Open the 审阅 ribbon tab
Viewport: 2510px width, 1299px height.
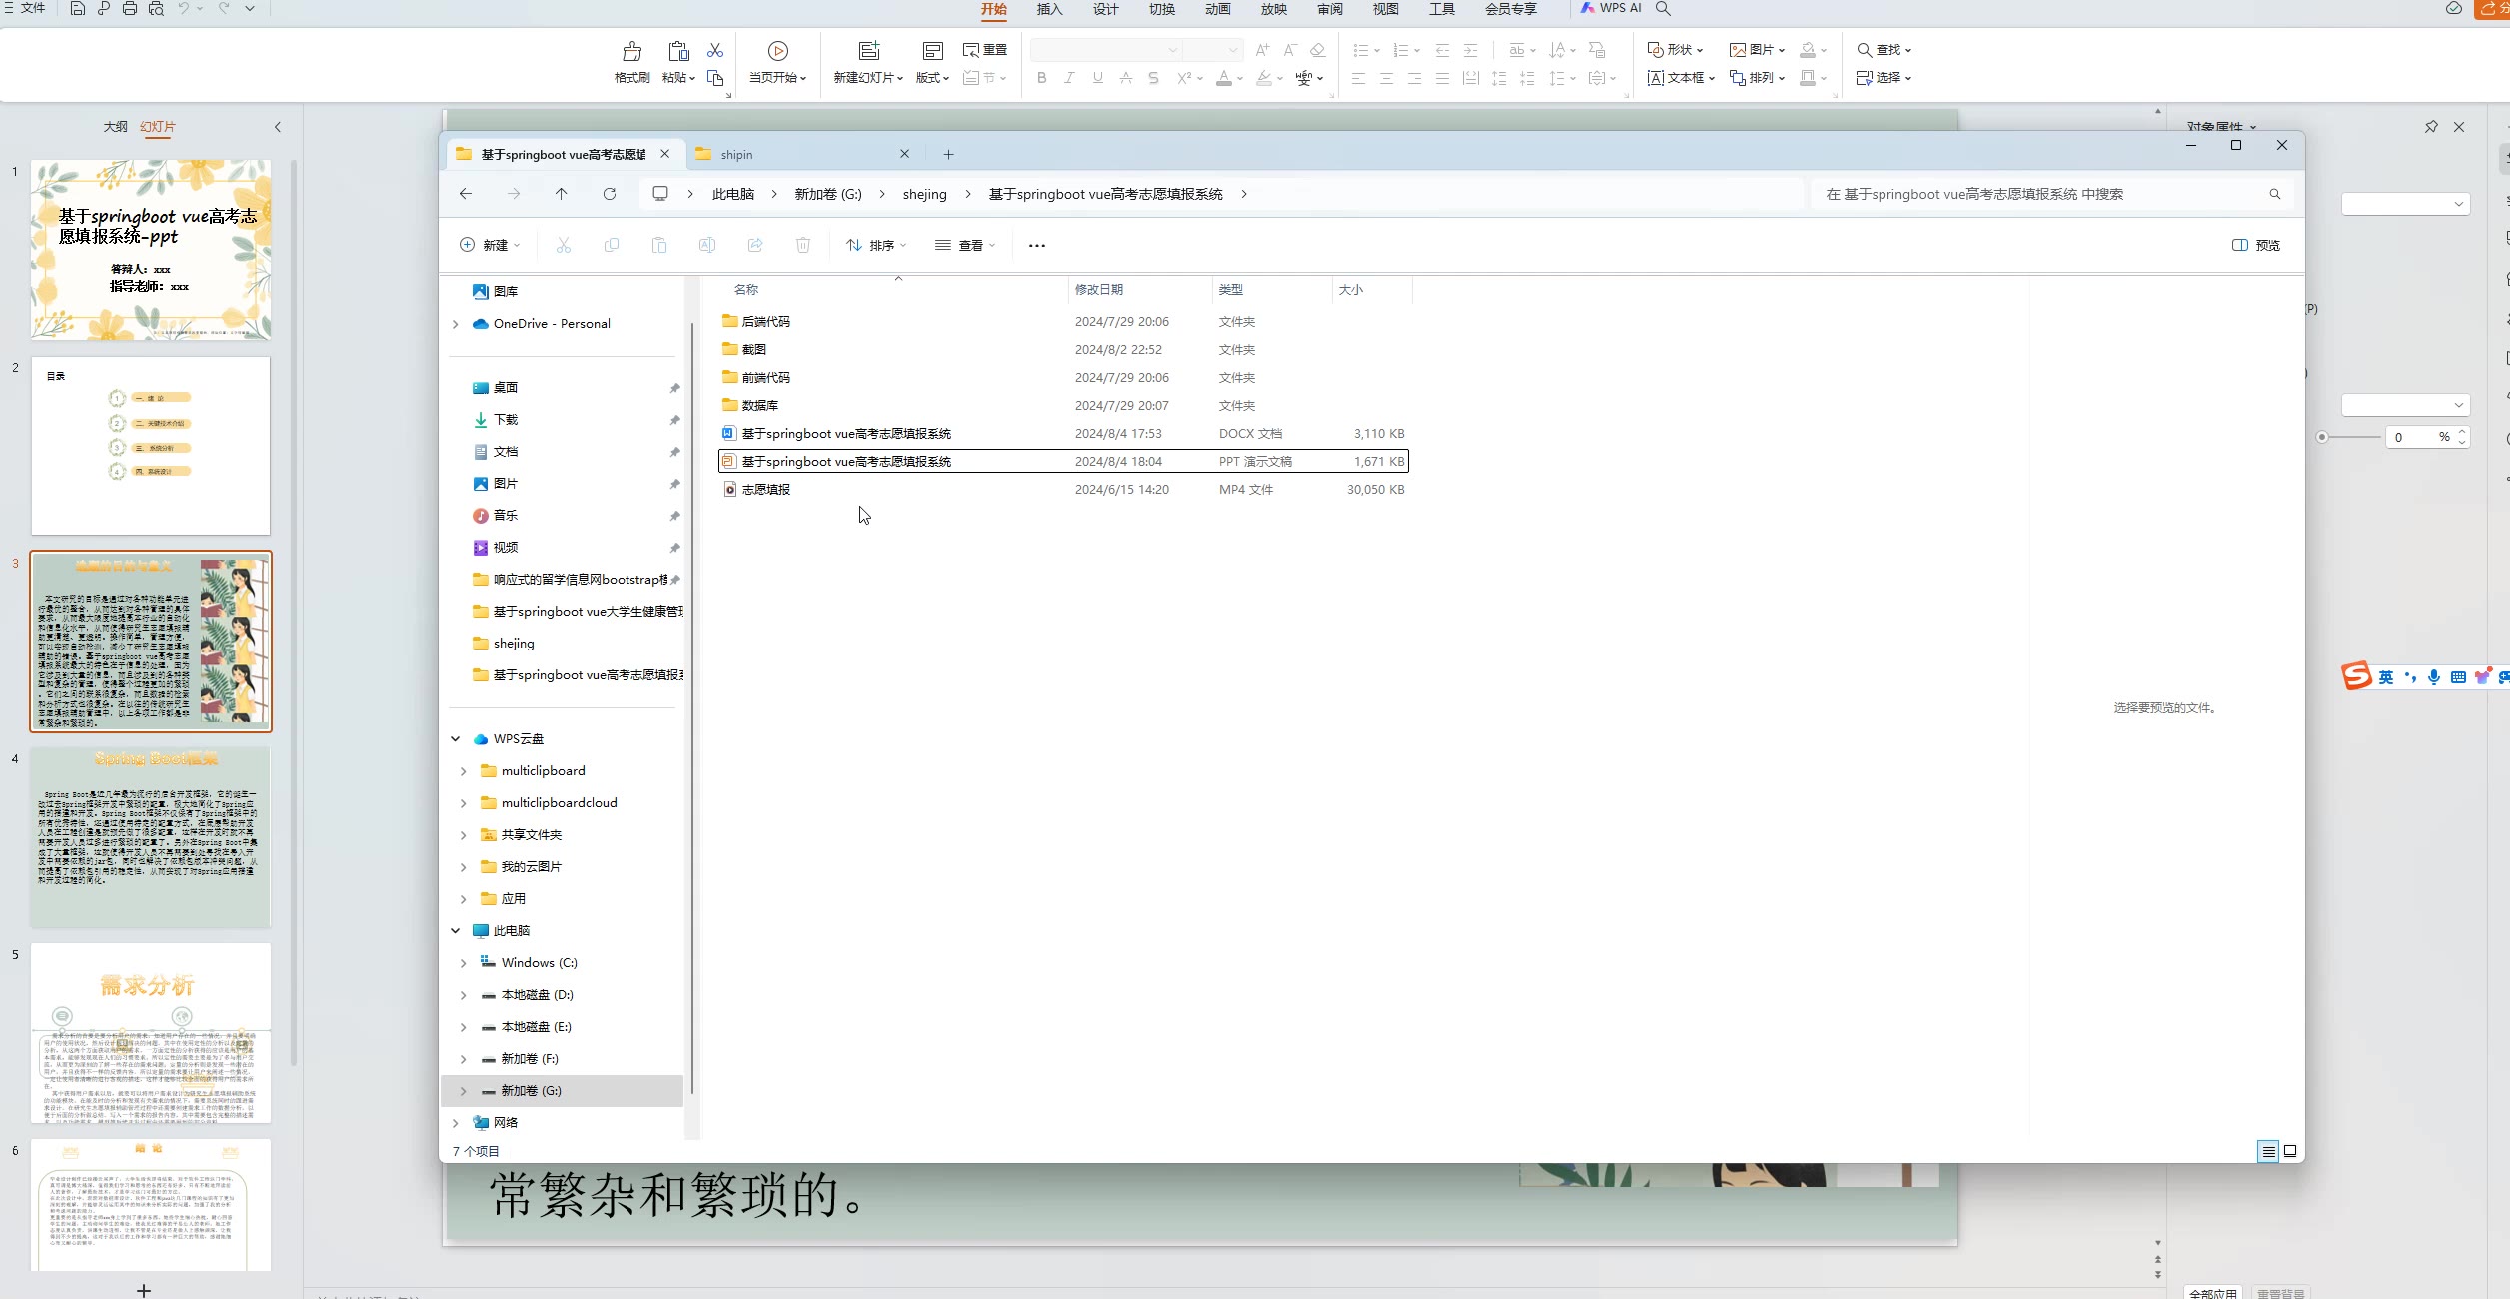(x=1329, y=9)
